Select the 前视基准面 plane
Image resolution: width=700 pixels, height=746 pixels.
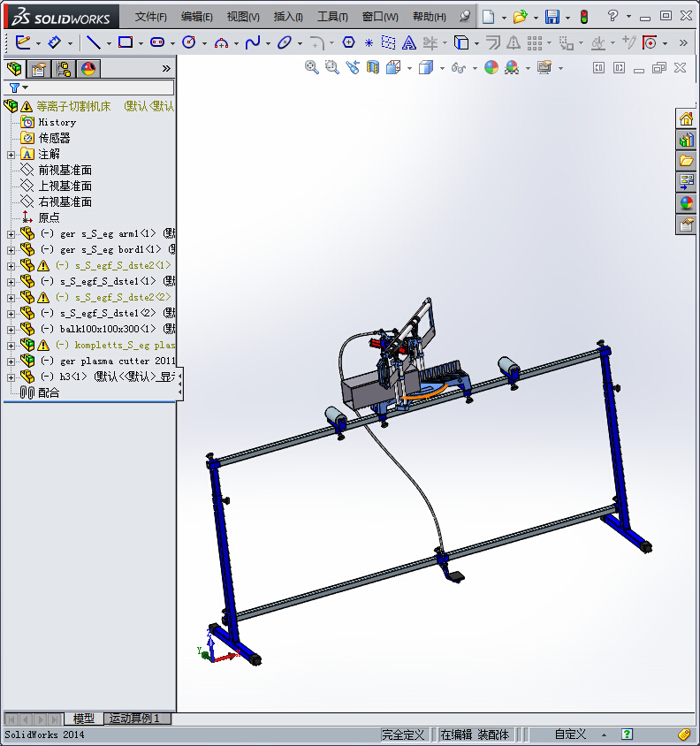click(65, 171)
